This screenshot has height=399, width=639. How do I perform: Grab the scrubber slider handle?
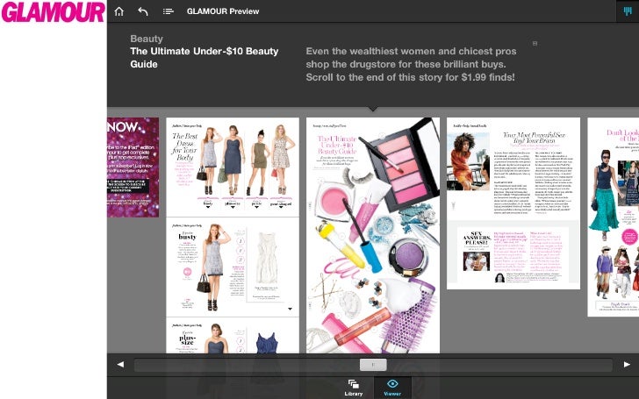pos(373,365)
